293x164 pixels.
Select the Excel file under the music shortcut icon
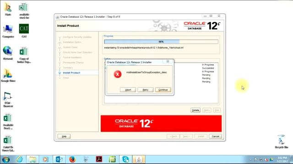coord(8,122)
